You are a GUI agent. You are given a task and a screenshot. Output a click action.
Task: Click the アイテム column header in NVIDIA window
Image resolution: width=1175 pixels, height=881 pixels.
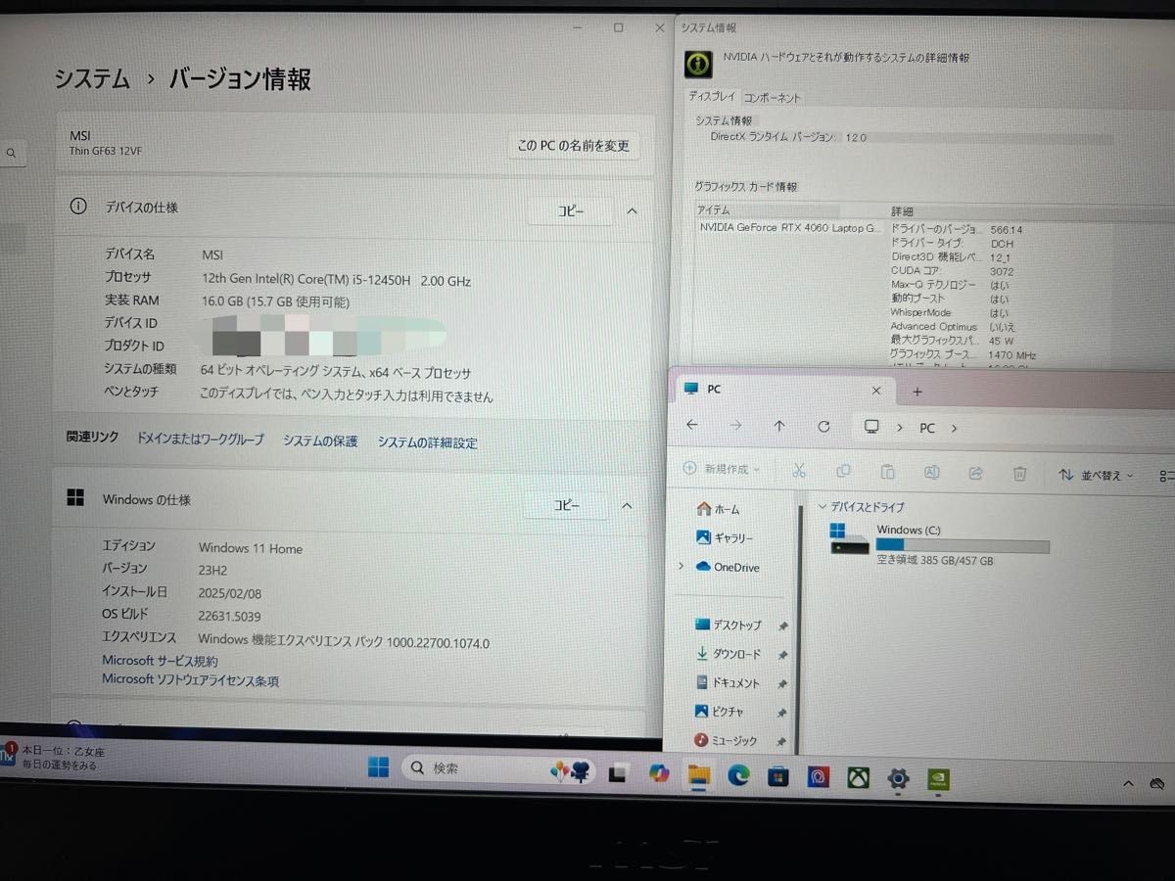pyautogui.click(x=767, y=210)
